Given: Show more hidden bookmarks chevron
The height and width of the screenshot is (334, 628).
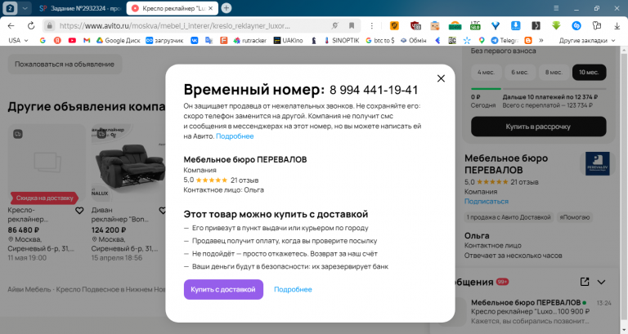Looking at the screenshot, I should pyautogui.click(x=541, y=40).
